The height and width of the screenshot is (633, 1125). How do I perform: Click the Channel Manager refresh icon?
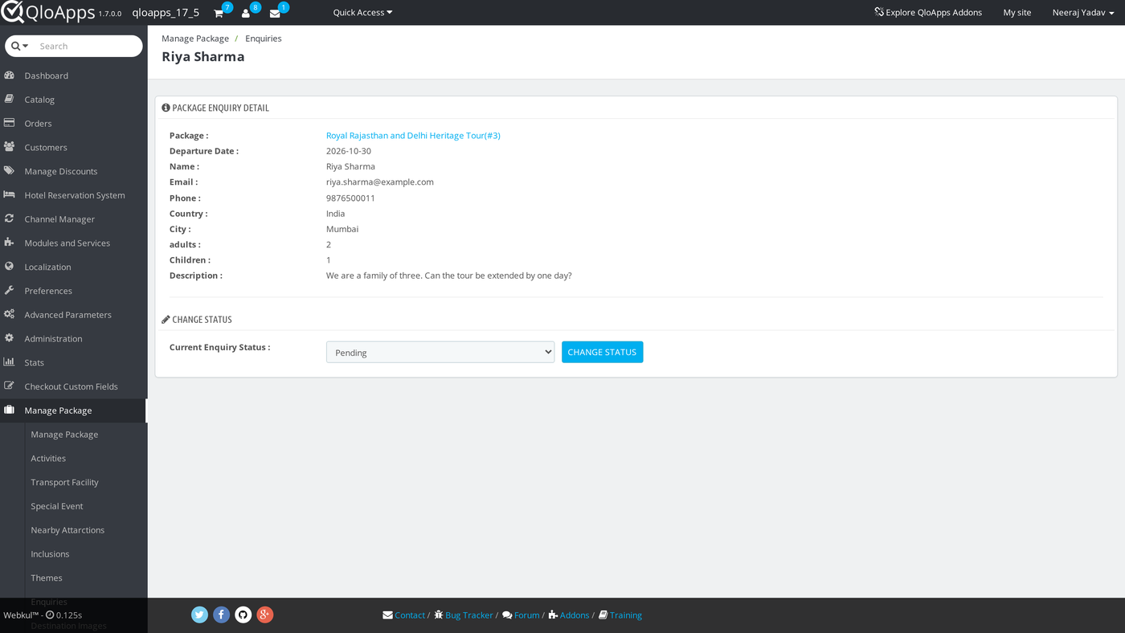coord(10,218)
